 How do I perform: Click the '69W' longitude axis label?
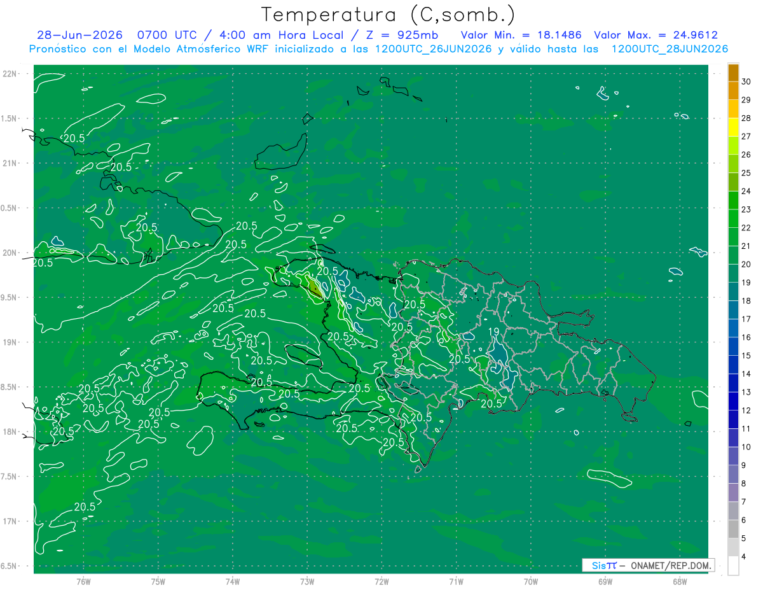pyautogui.click(x=605, y=581)
